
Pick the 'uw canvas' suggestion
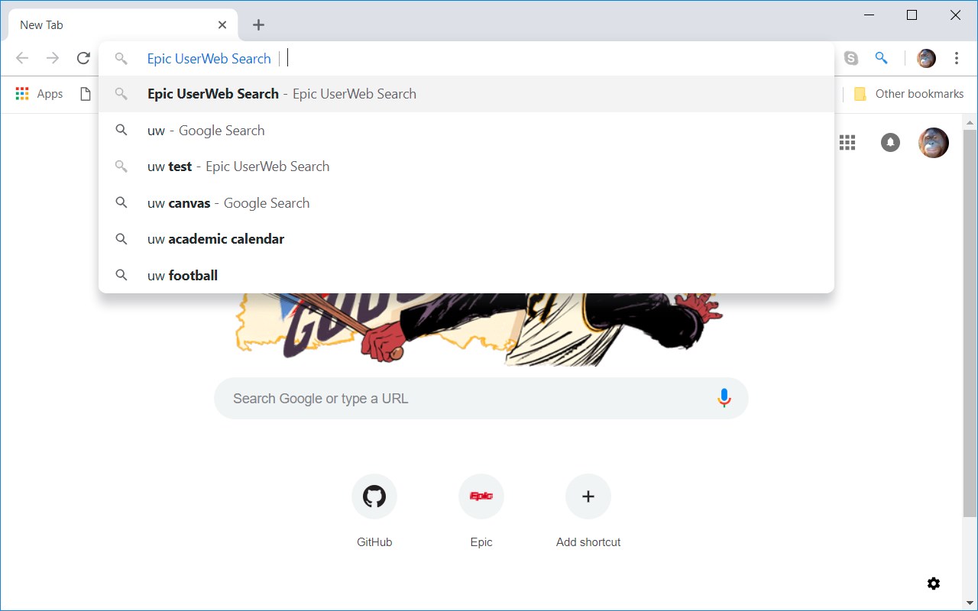point(466,203)
